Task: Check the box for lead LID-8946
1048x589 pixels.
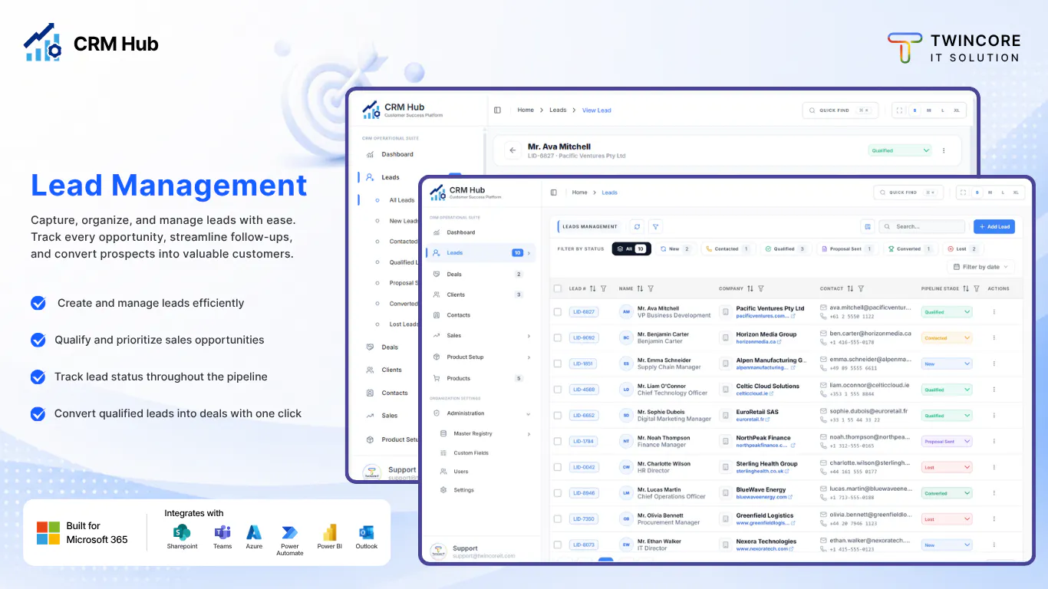Action: click(x=558, y=493)
